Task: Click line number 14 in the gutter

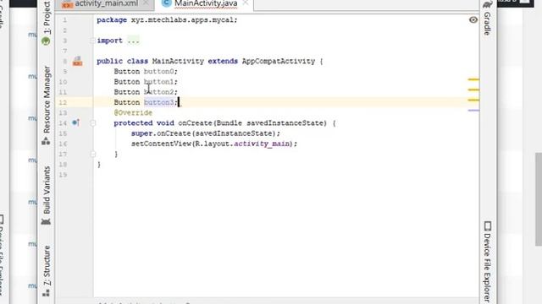Action: [63, 123]
